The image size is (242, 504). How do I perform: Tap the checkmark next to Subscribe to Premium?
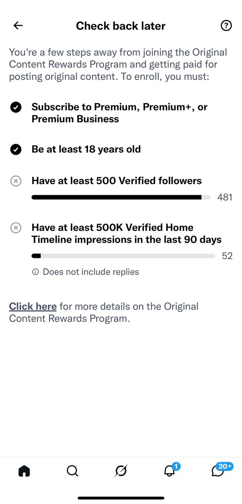tap(16, 108)
